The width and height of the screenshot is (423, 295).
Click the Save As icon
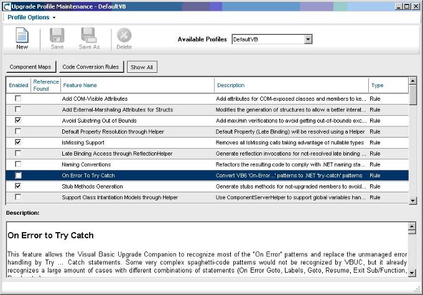pos(88,36)
